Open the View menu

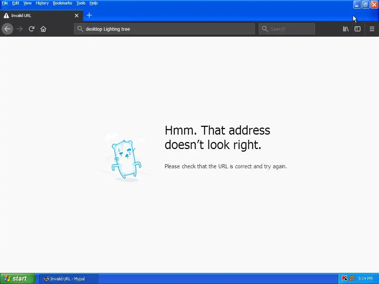27,3
